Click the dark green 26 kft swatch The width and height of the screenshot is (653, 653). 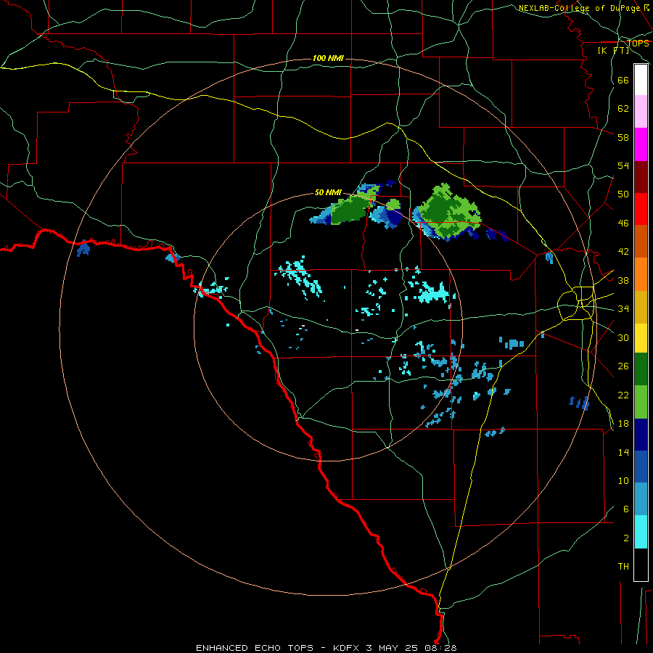(641, 369)
